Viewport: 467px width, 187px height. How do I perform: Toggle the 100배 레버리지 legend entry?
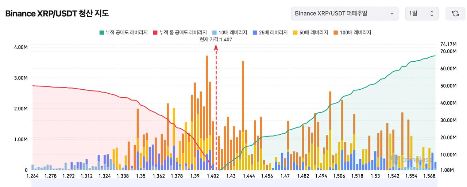[352, 32]
